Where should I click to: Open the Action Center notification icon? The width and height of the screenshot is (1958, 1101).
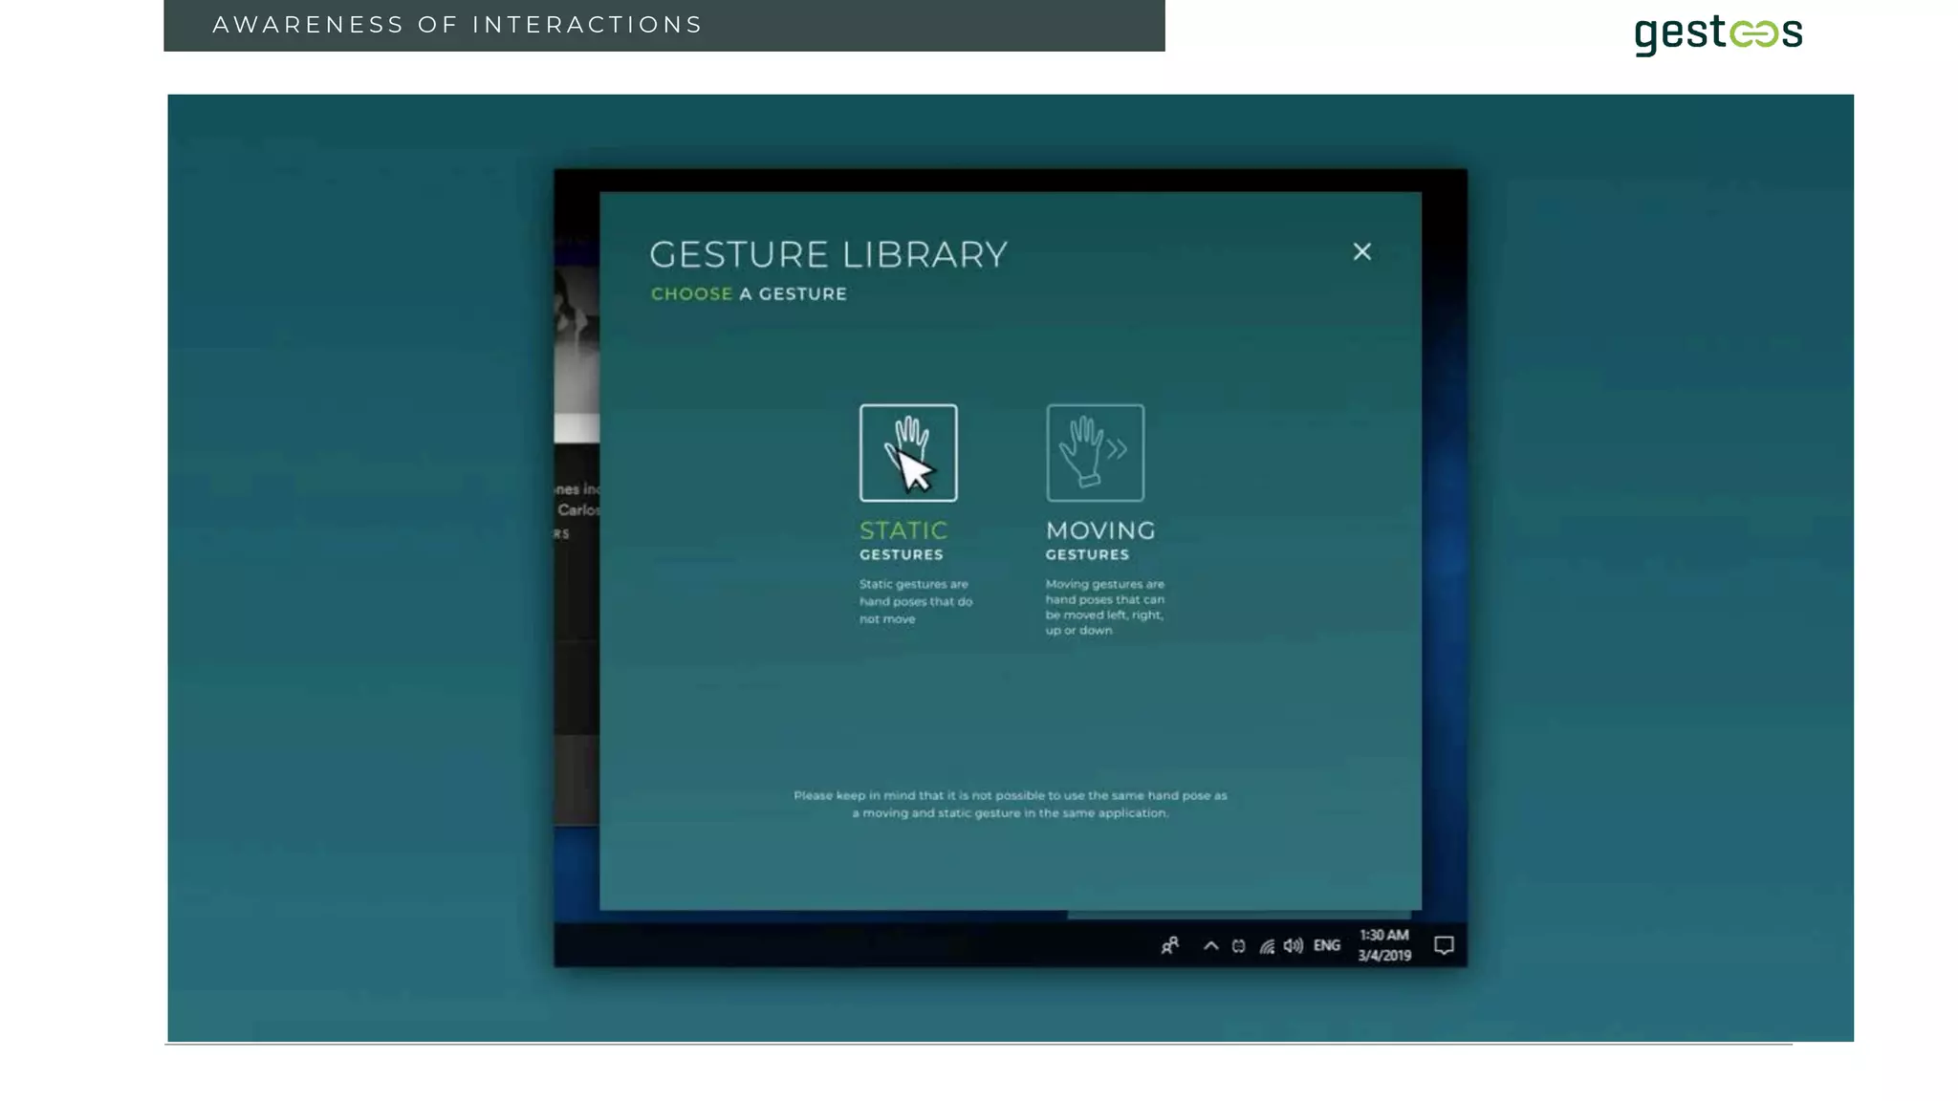[1444, 945]
